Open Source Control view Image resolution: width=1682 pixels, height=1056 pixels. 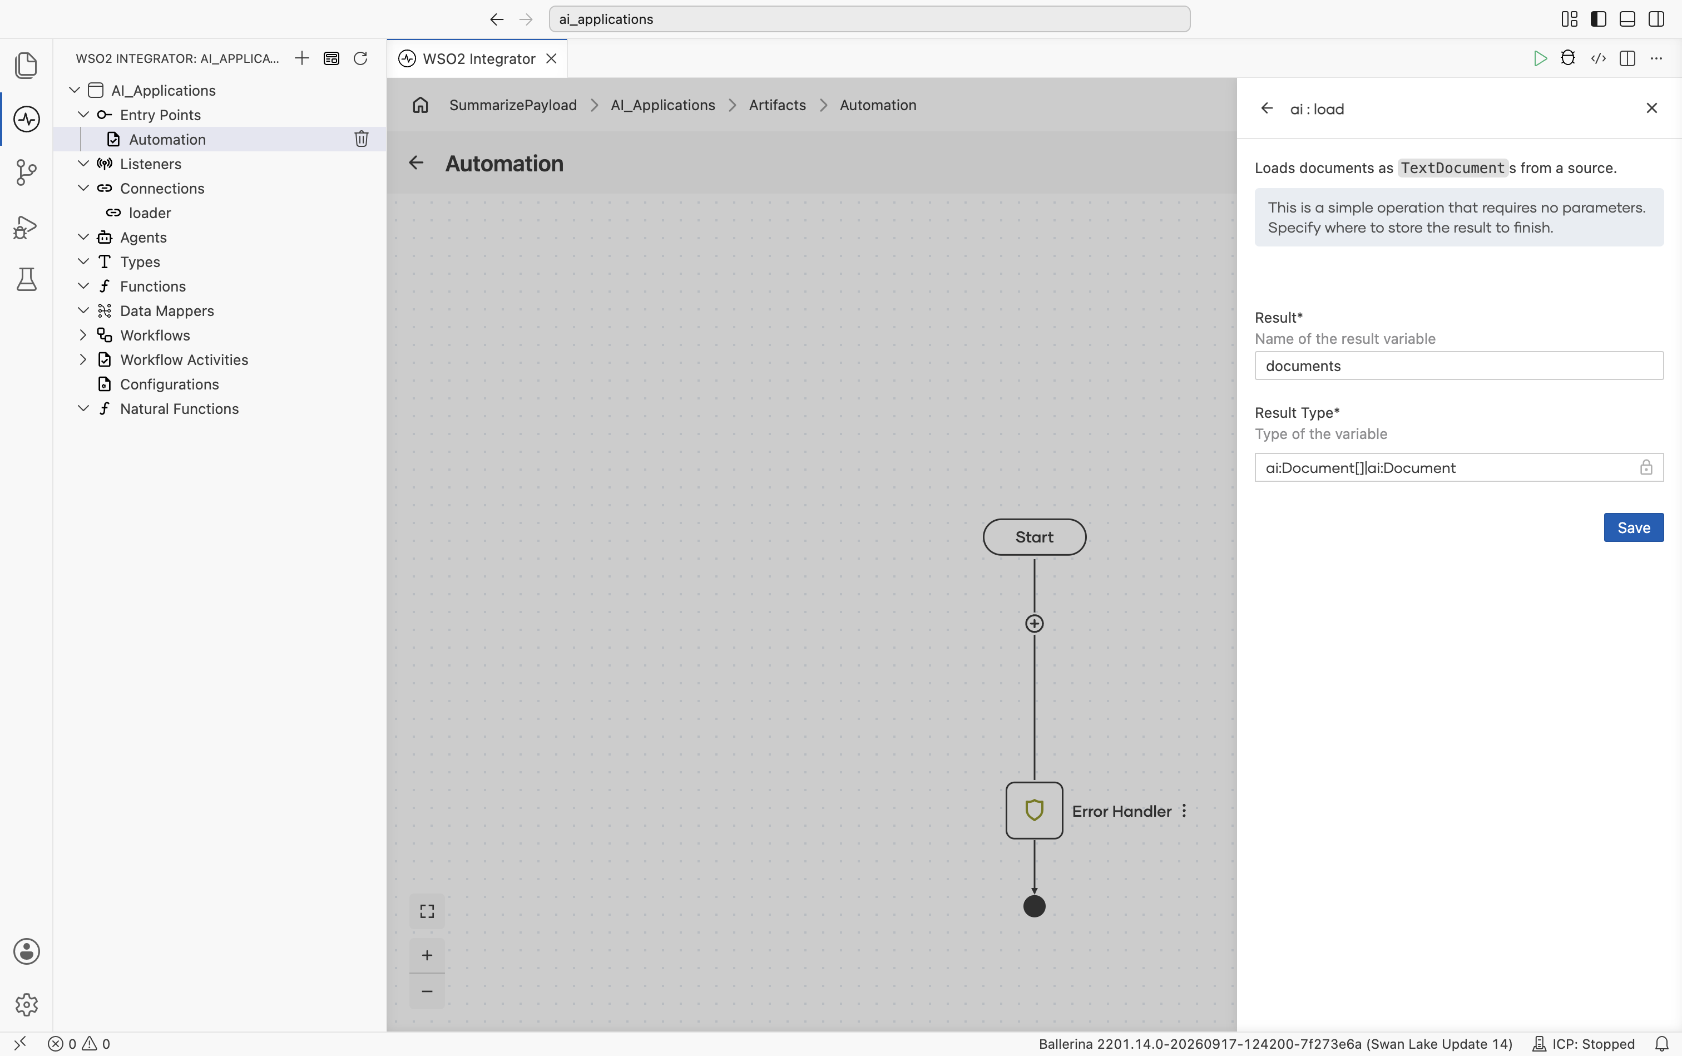coord(27,172)
